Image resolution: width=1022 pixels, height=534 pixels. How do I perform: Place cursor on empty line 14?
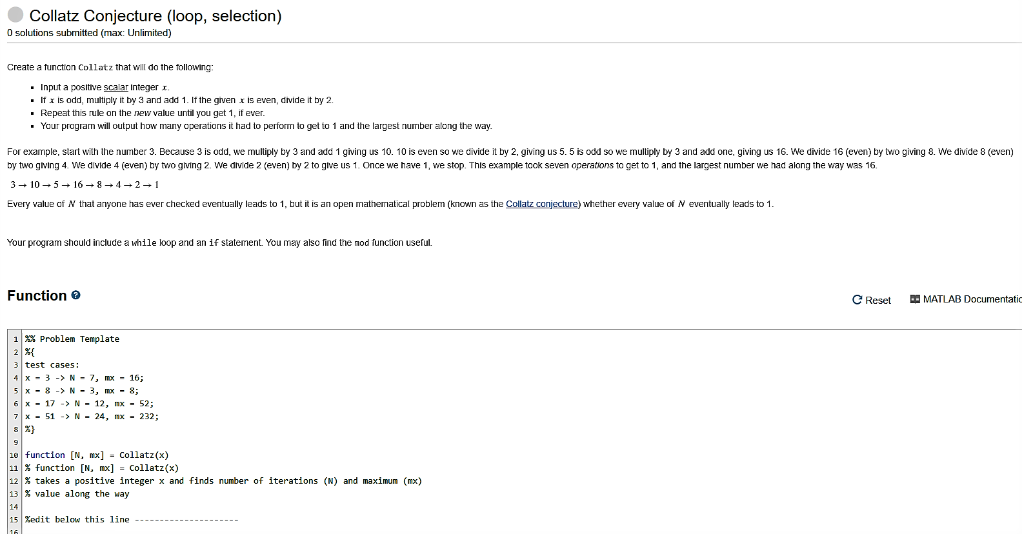pyautogui.click(x=129, y=507)
